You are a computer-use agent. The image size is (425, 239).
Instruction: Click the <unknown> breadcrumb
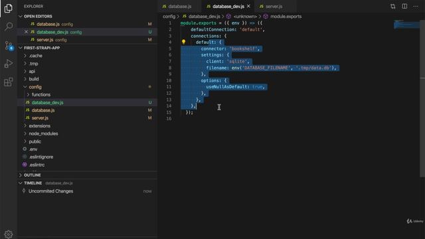[x=245, y=16]
